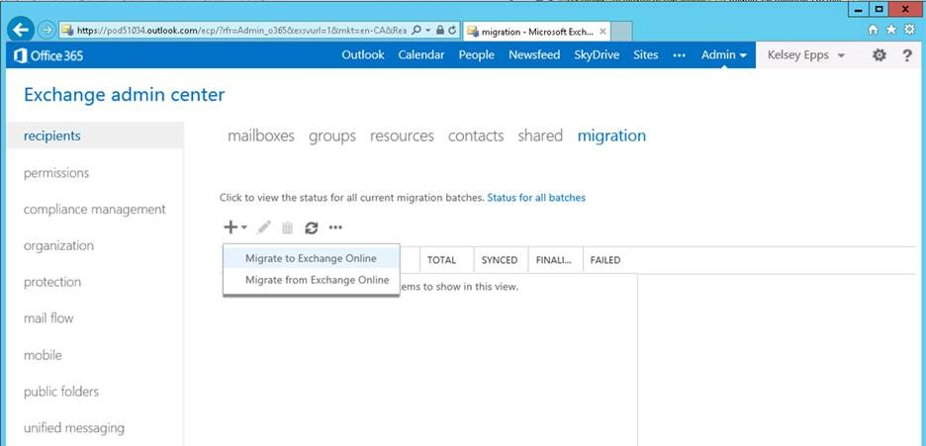
Task: Select mail flow in left navigation
Action: point(48,318)
